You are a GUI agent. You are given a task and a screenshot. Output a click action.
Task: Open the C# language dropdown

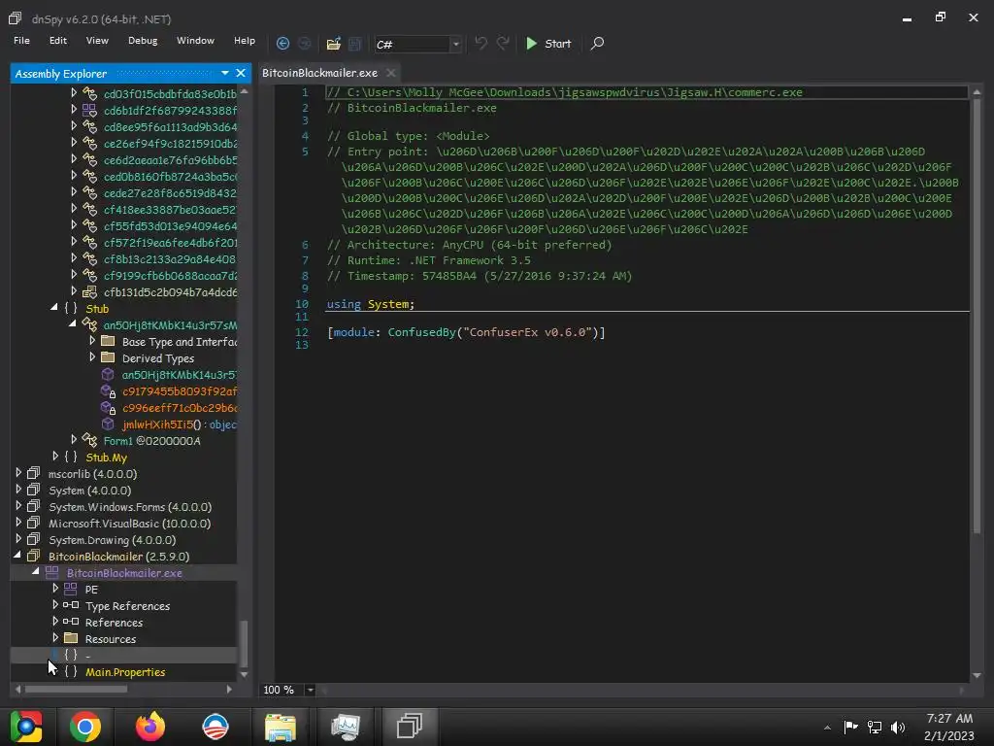pos(455,44)
